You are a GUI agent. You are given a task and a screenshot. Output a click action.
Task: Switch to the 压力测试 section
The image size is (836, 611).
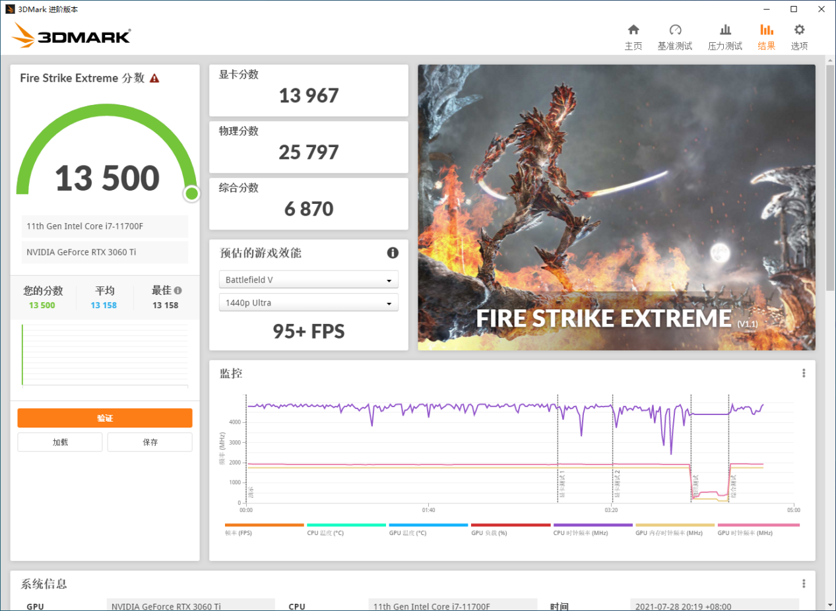click(x=724, y=36)
